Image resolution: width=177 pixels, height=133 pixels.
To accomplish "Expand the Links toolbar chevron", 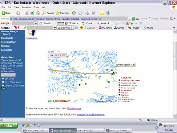I will pyautogui.click(x=150, y=18).
